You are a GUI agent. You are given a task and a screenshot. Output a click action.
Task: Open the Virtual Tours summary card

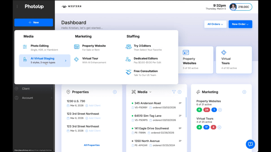(234, 60)
